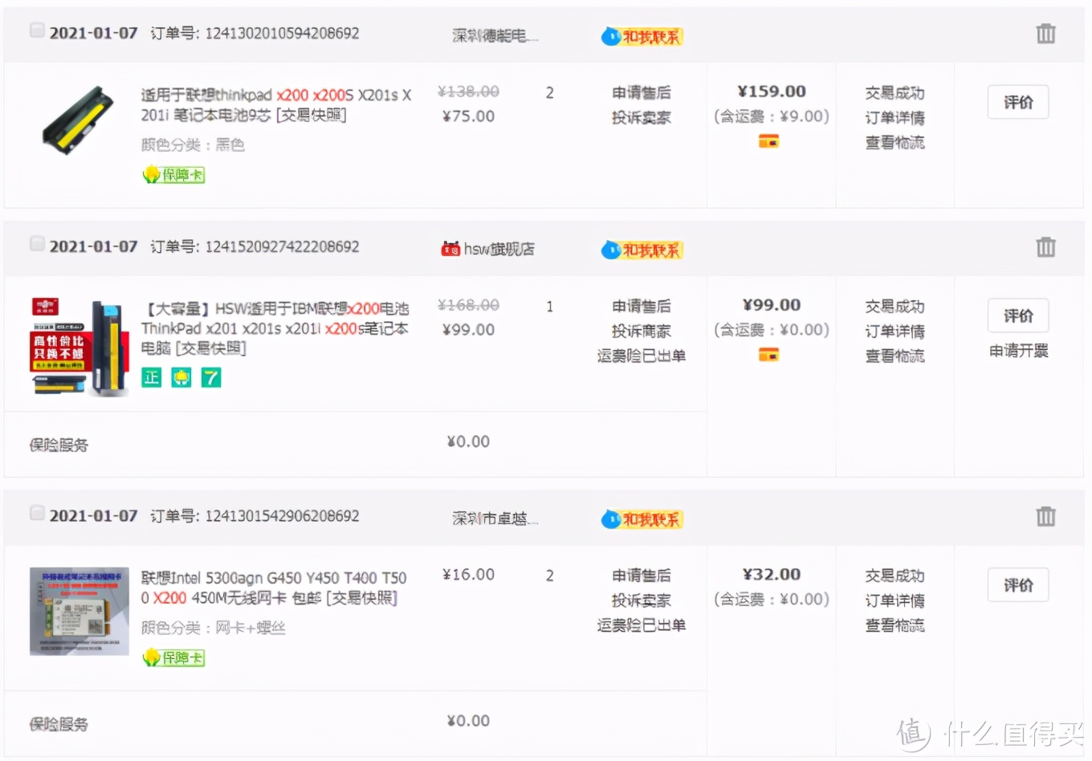View 查看物流 for the wireless card order

point(894,625)
